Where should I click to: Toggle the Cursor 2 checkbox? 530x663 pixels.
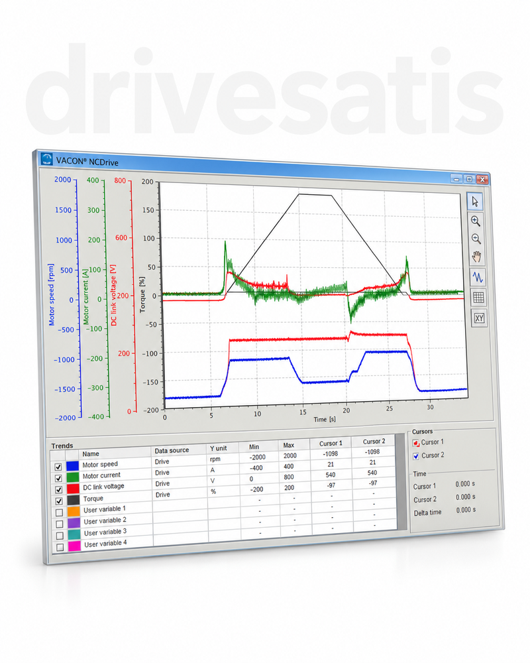point(416,456)
